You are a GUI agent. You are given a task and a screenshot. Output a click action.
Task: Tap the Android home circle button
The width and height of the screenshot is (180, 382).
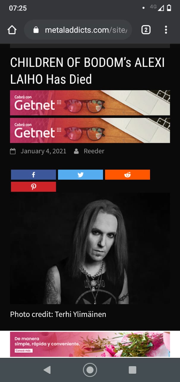[90, 370]
